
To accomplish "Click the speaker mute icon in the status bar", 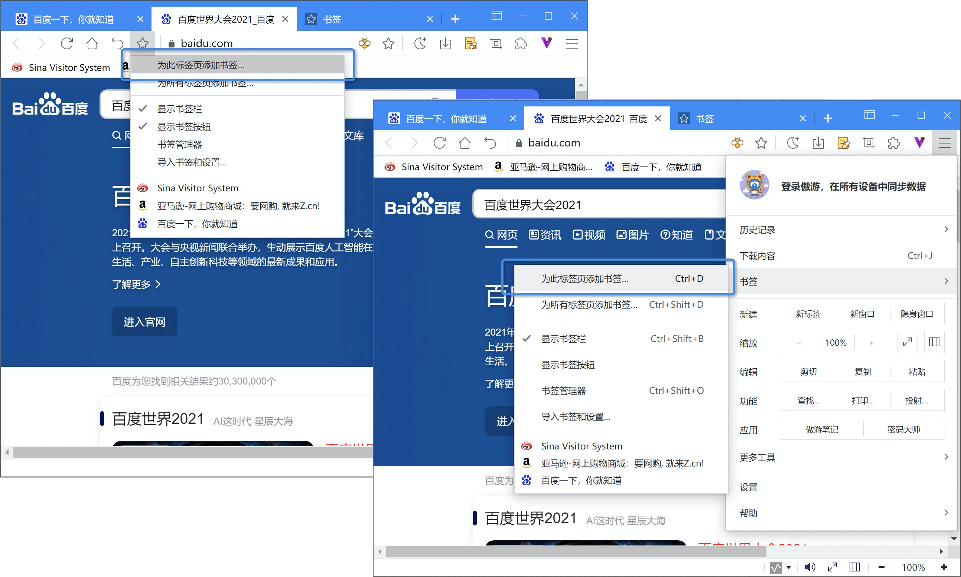I will (x=809, y=567).
